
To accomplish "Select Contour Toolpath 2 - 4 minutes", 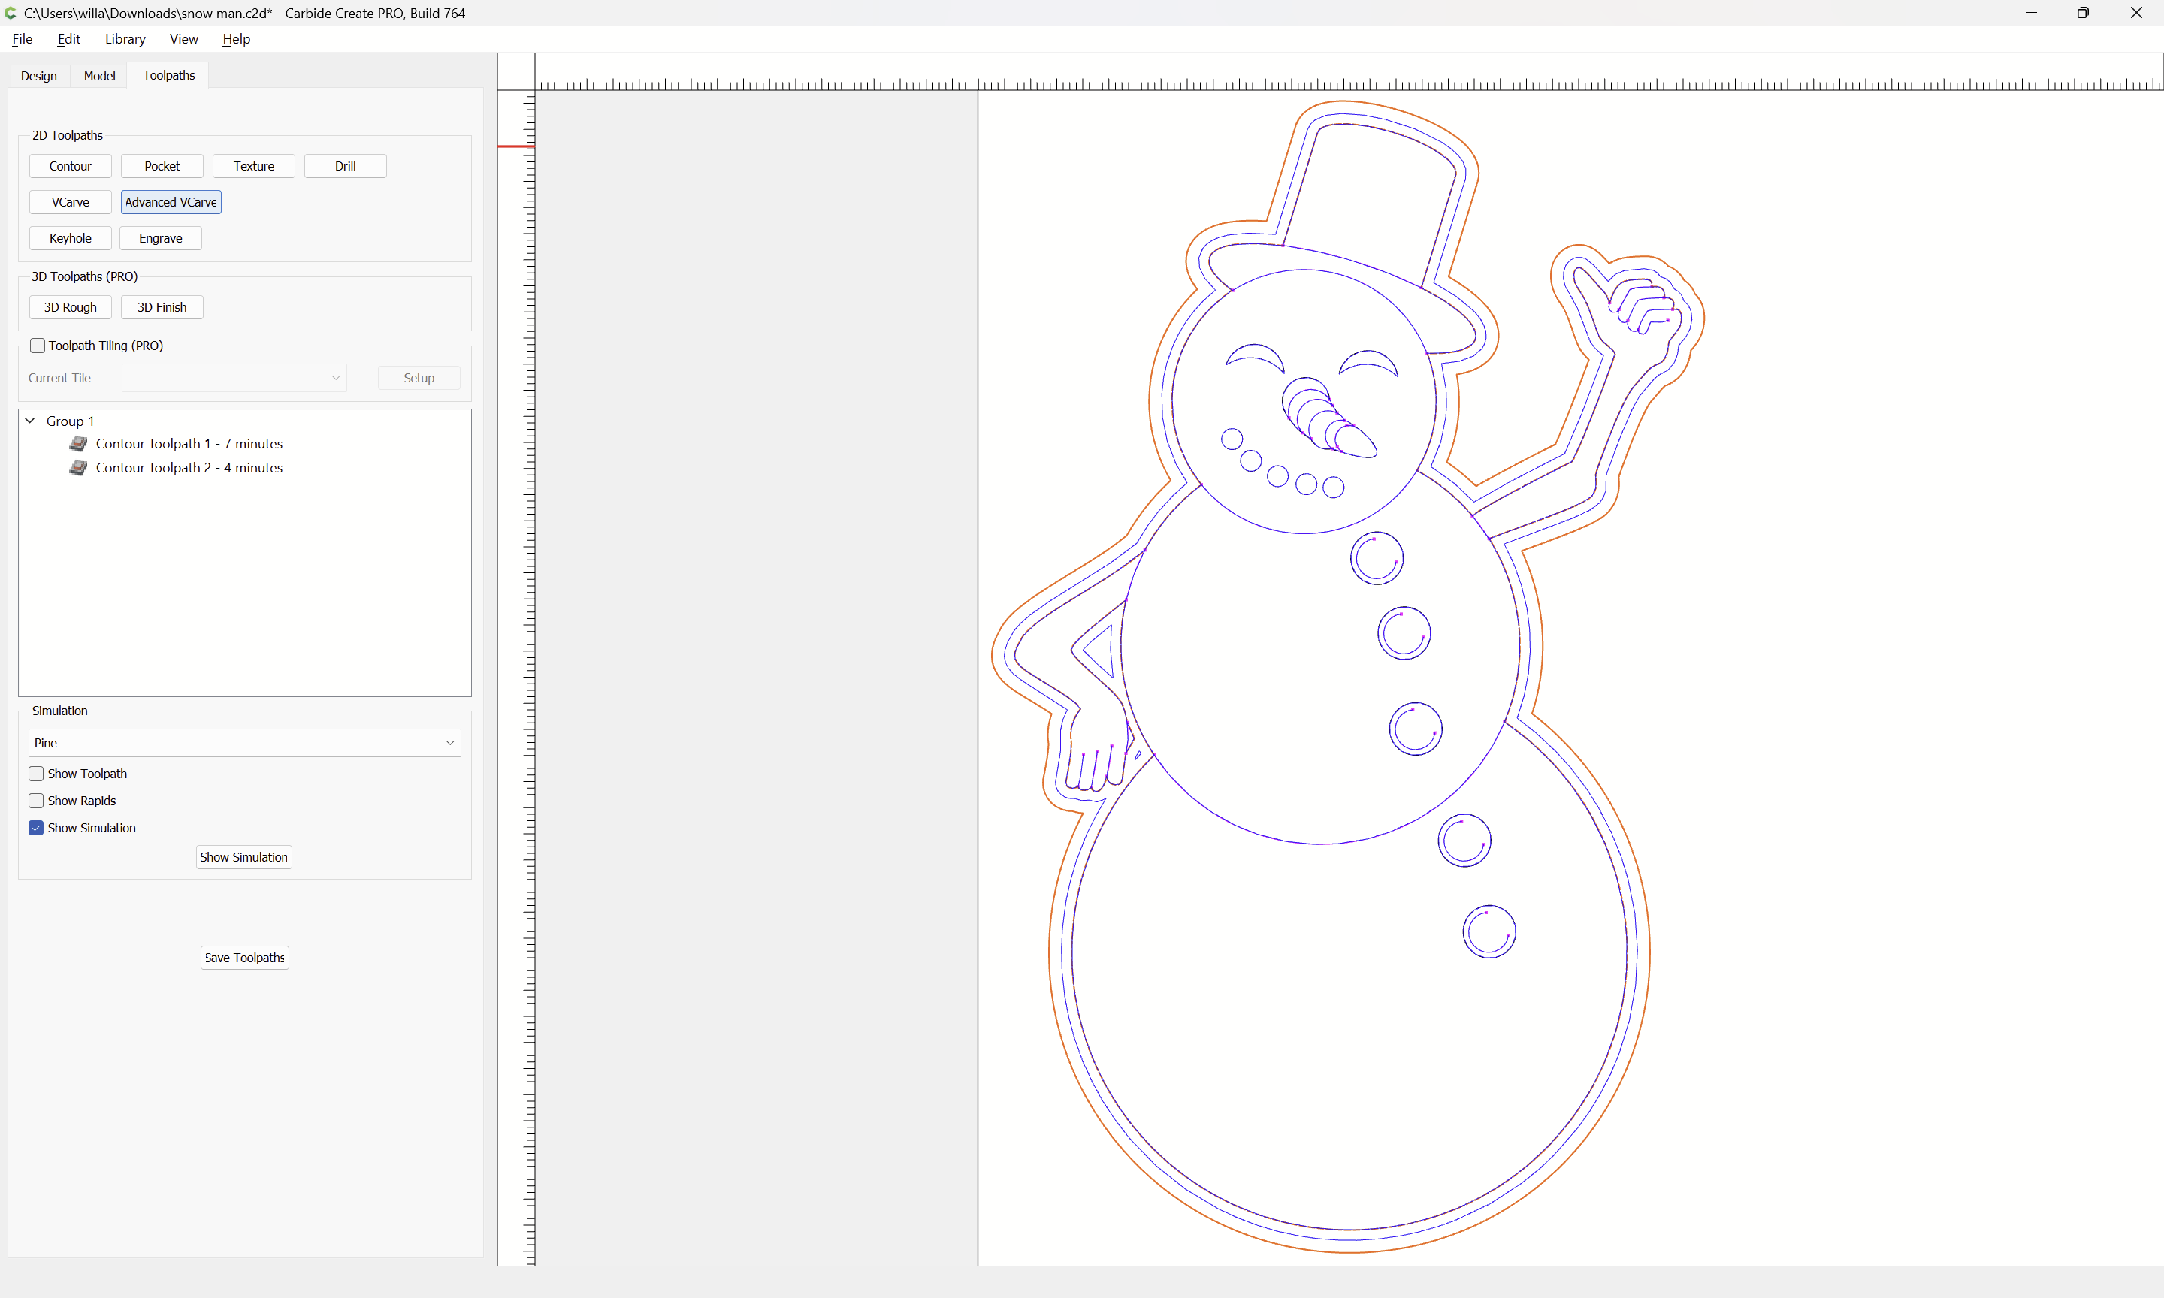I will 189,468.
